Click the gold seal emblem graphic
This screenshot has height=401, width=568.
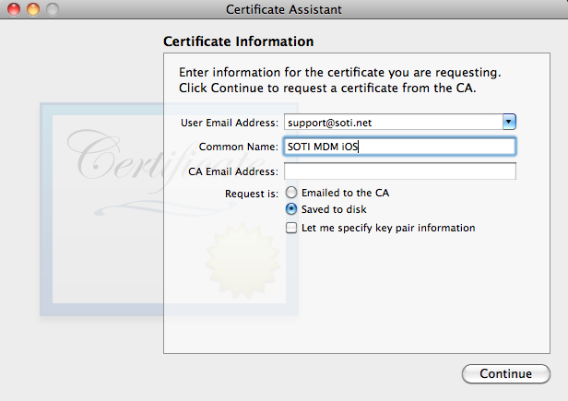243,259
